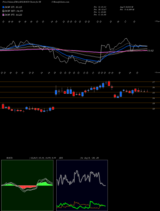This screenshot has width=160, height=211.
Task: Click the latest candlestick at the right end
Action: [x=147, y=91]
